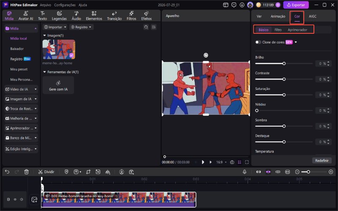Expand the Troca de Rost... sidebar group
Viewport: 338px width, 211px height.
(x=21, y=109)
